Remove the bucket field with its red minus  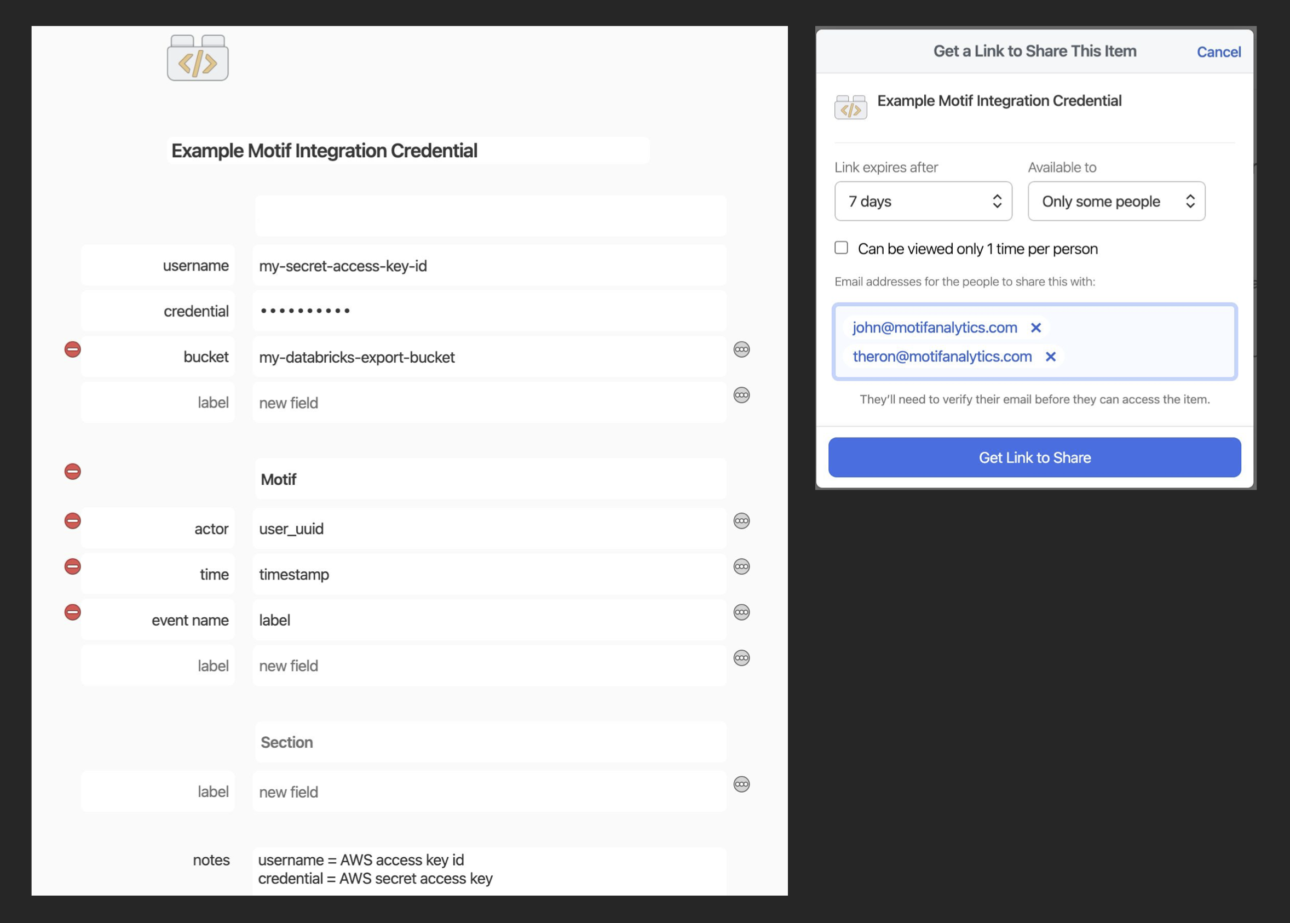[73, 349]
